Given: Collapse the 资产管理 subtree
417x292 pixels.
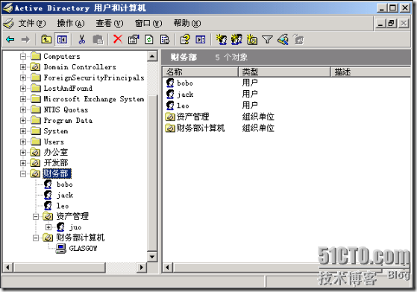Looking at the screenshot, I should pos(36,217).
